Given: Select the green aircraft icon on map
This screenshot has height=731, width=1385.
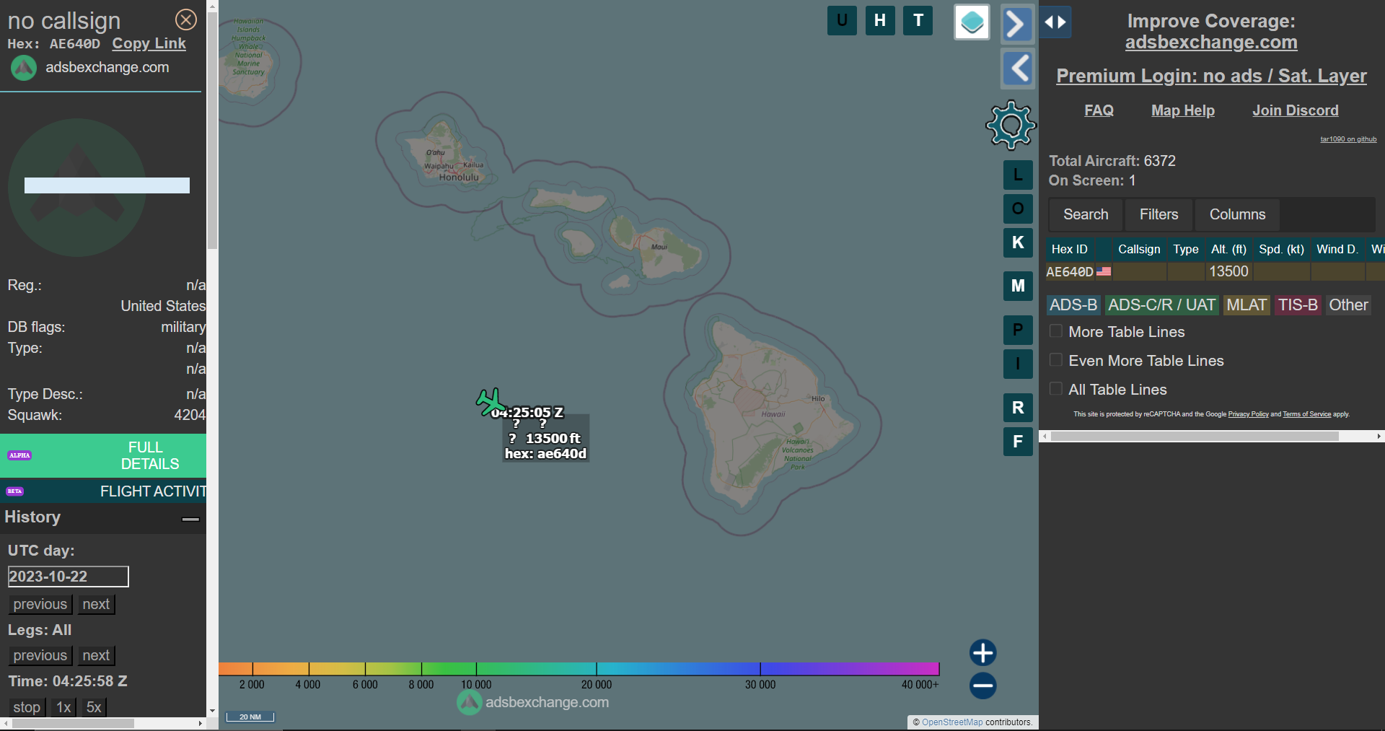Looking at the screenshot, I should tap(491, 402).
